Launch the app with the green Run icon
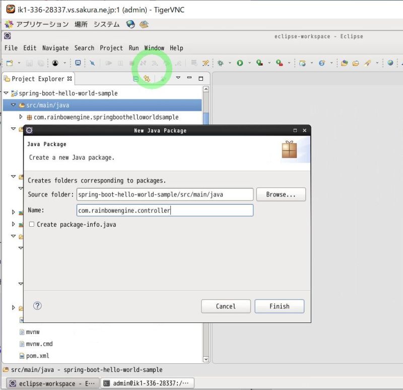 coord(239,63)
